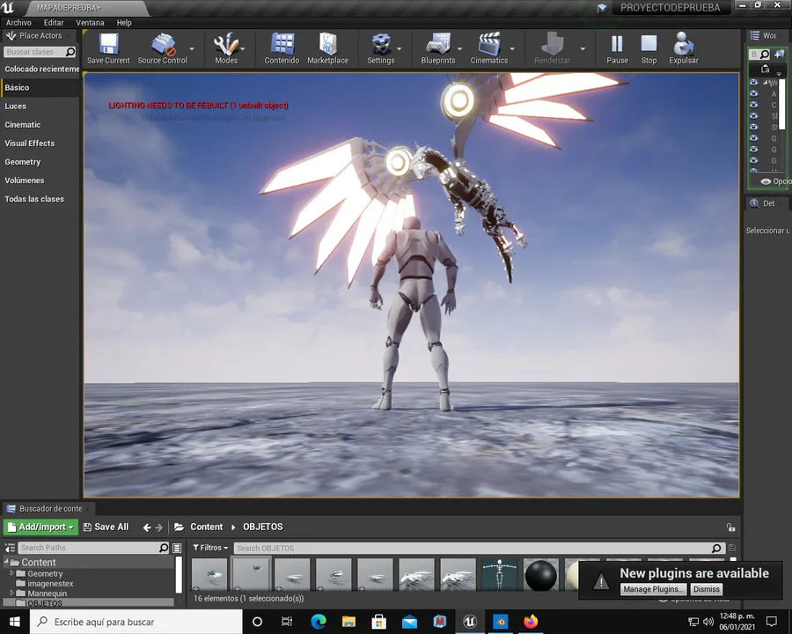Collapse the Content root folder
792x634 pixels.
coord(6,561)
